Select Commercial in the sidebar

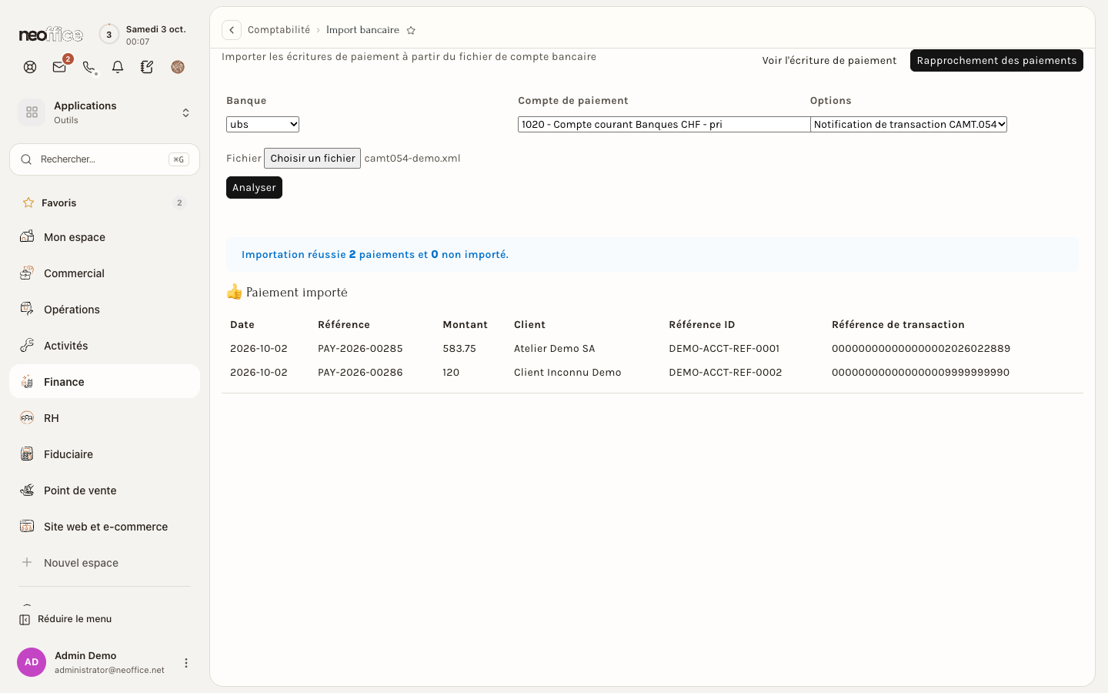click(x=105, y=273)
